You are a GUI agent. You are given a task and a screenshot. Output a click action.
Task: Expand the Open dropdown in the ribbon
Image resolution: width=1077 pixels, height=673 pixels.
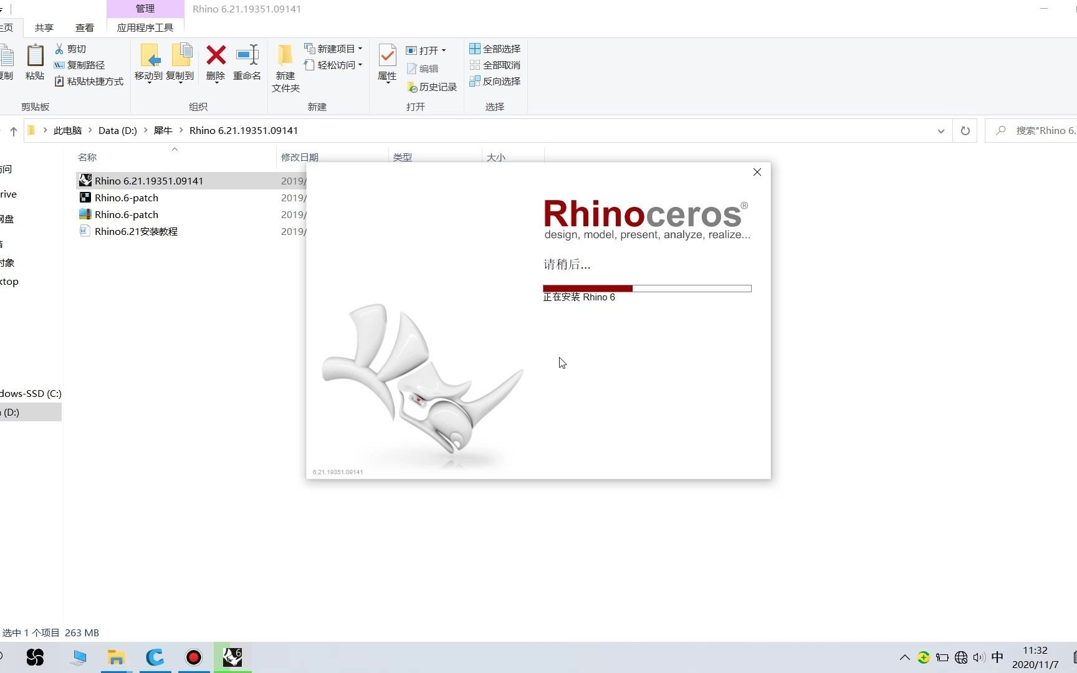tap(444, 50)
